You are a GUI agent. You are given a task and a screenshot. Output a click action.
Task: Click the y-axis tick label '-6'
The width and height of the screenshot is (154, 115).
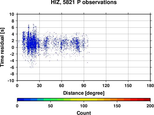[12, 67]
